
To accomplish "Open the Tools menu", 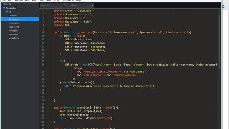I will 49,1.
